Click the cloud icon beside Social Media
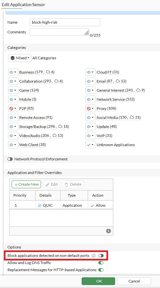The width and height of the screenshot is (160, 288). [132, 117]
